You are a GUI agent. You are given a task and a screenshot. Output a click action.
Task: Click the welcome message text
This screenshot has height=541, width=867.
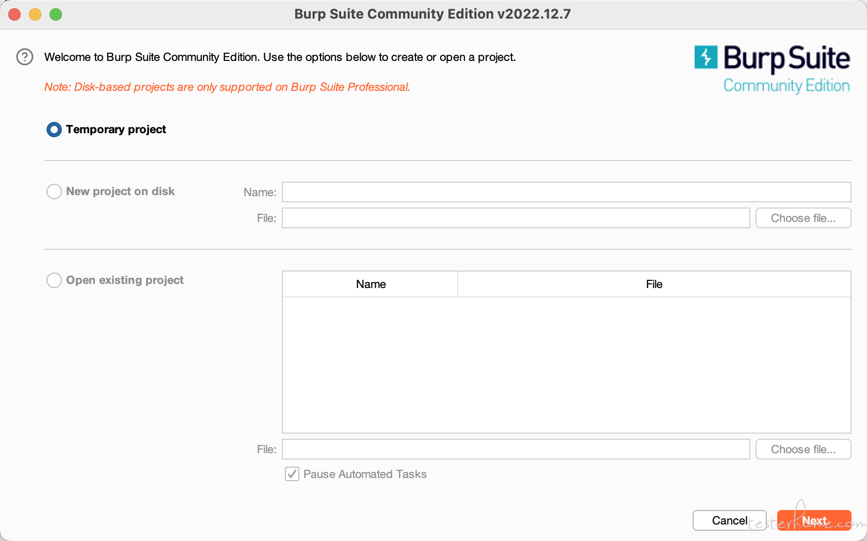pos(280,57)
